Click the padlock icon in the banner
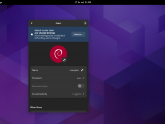Image resolution: width=165 pixels, height=124 pixels. point(32,34)
